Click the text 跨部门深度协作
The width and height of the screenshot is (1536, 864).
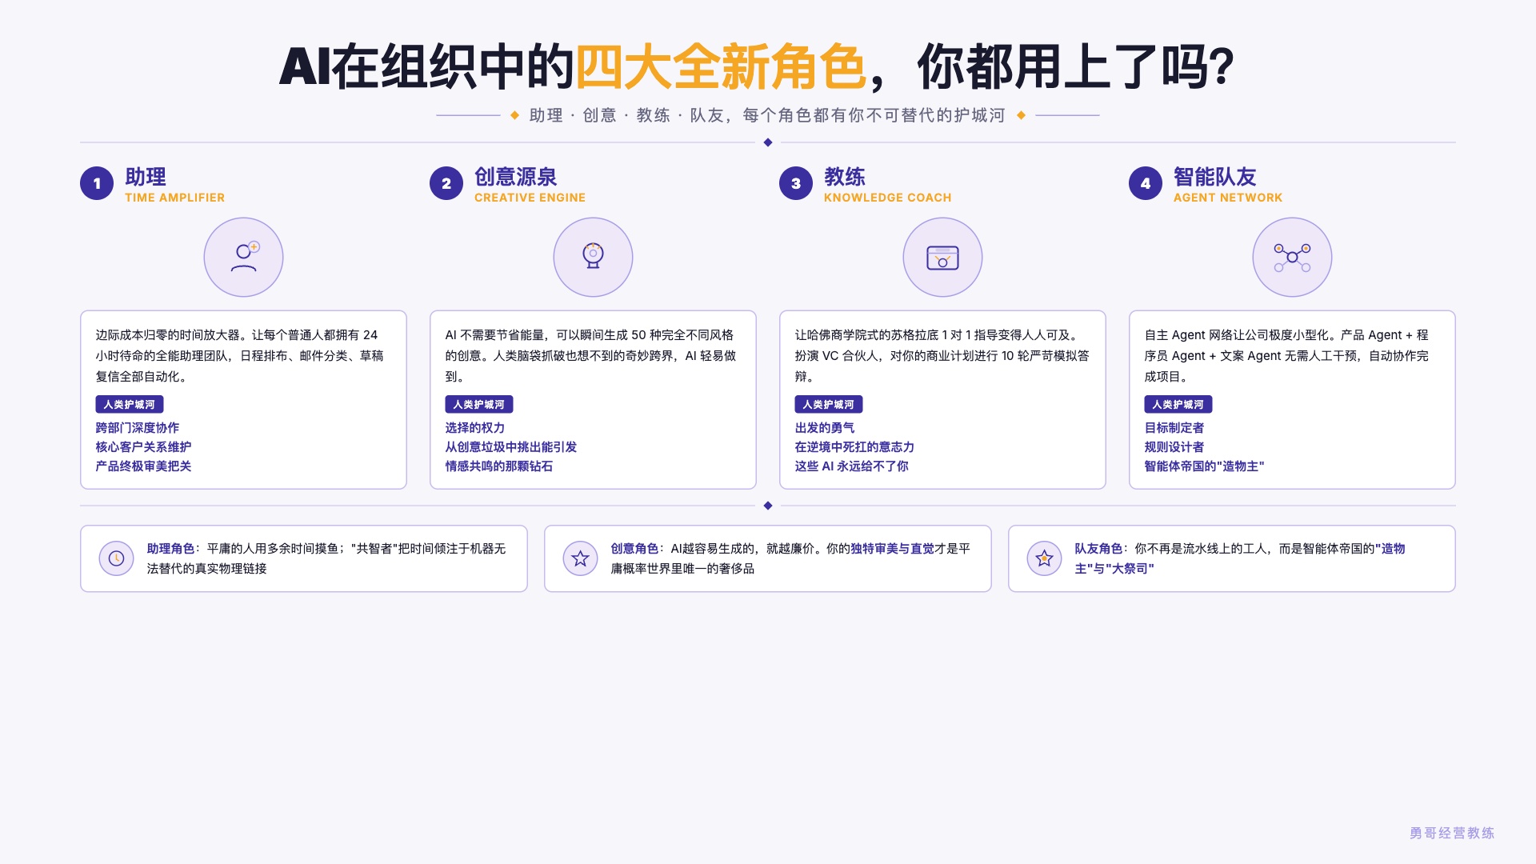[x=138, y=428]
